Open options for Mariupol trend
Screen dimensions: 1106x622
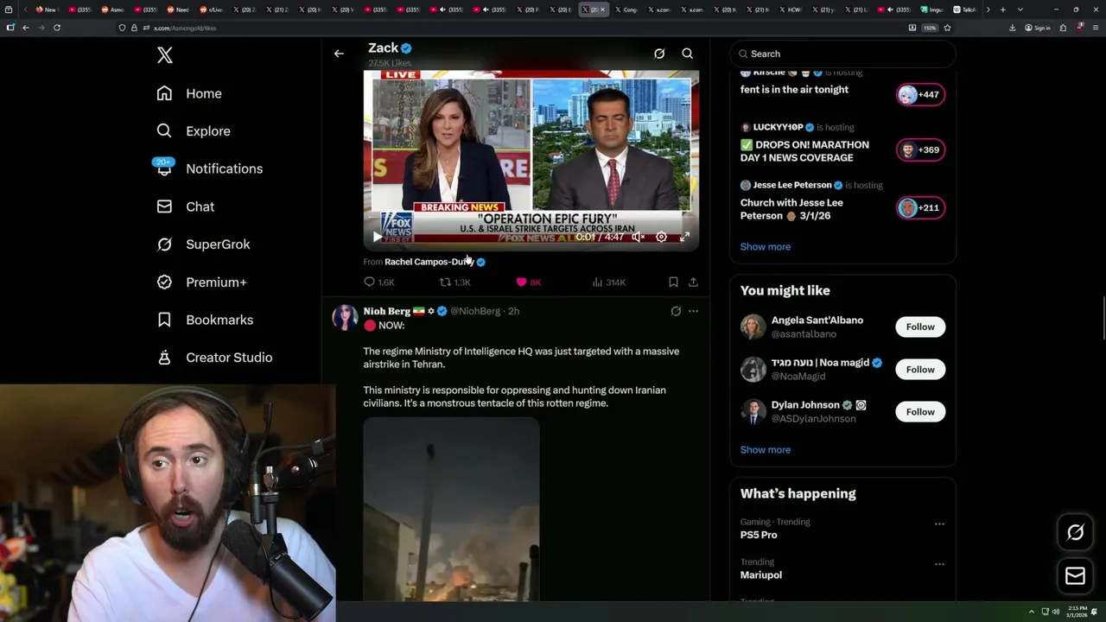tap(939, 564)
